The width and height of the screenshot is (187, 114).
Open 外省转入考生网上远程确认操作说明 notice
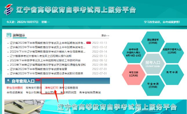pyautogui.click(x=41, y=56)
